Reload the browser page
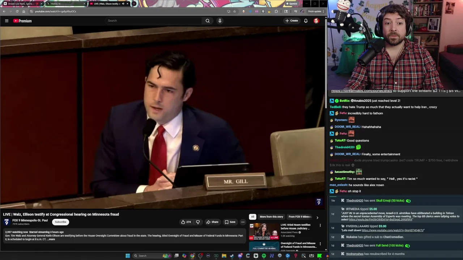 pyautogui.click(x=17, y=11)
